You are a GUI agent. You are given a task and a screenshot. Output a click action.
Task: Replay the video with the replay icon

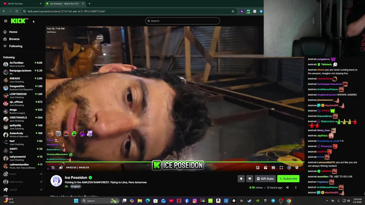tap(53, 168)
